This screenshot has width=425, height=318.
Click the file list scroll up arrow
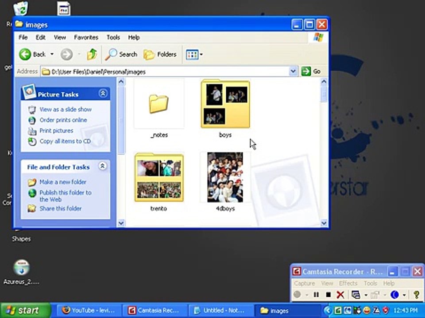[324, 81]
